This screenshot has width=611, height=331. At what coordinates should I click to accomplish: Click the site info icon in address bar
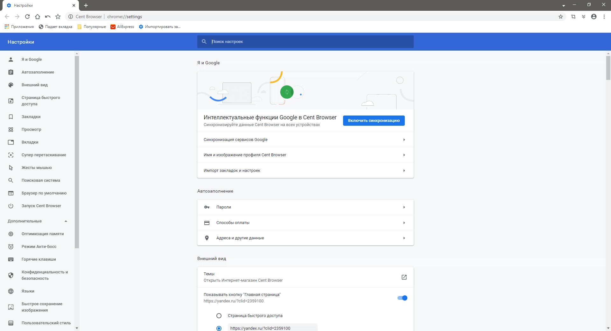(x=71, y=17)
